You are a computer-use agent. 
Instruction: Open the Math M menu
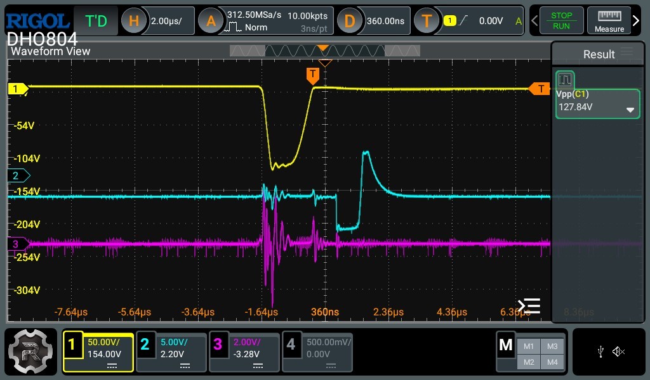click(505, 344)
